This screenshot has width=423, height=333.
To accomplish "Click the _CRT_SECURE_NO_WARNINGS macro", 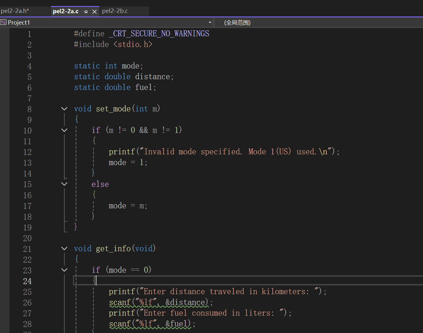I will 159,33.
